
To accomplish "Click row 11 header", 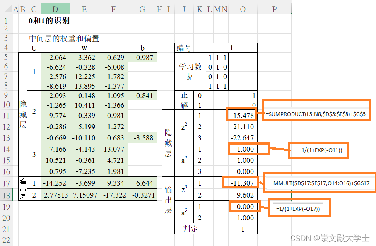I will point(6,116).
